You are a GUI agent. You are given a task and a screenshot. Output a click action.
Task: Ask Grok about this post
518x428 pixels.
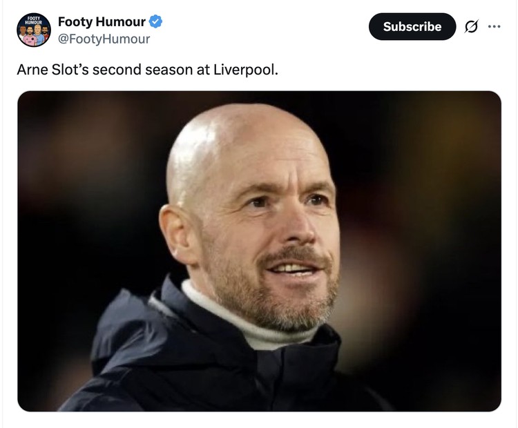coord(472,27)
